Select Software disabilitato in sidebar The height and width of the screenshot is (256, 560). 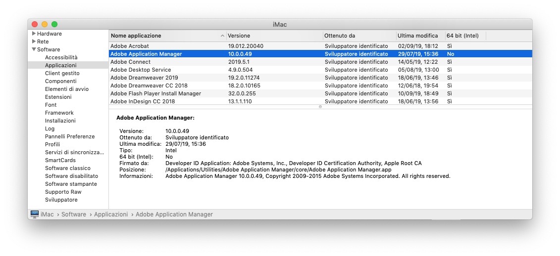tap(71, 176)
